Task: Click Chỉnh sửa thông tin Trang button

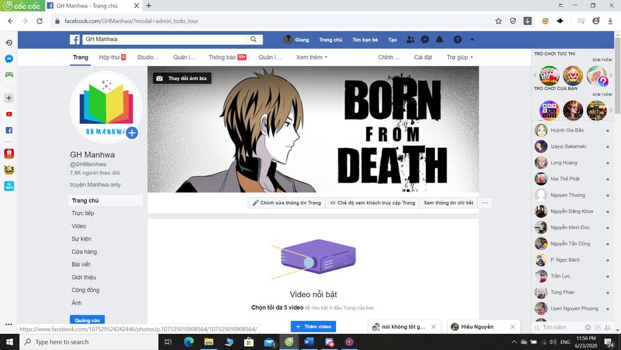Action: (x=286, y=203)
